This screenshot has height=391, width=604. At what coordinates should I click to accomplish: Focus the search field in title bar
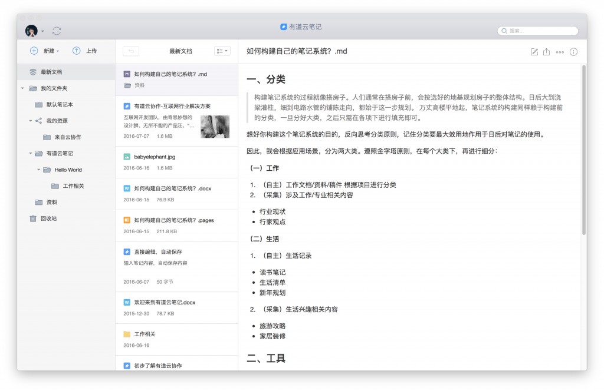click(x=538, y=31)
